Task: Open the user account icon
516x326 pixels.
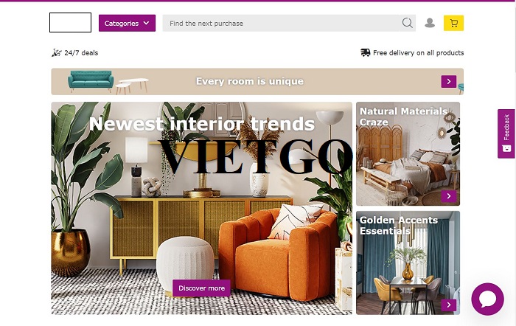Action: pos(430,23)
